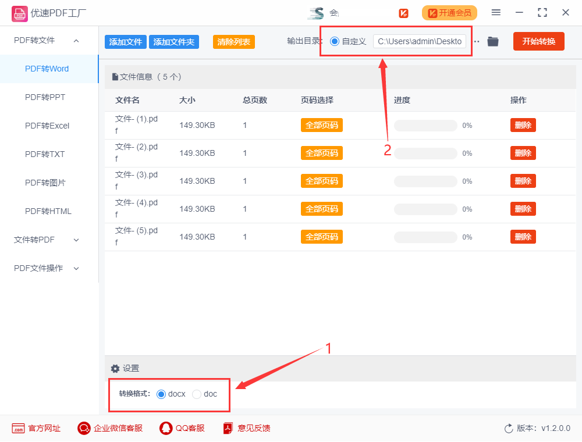
Task: Click progress bar of 文件- (1).pdf
Action: [426, 126]
